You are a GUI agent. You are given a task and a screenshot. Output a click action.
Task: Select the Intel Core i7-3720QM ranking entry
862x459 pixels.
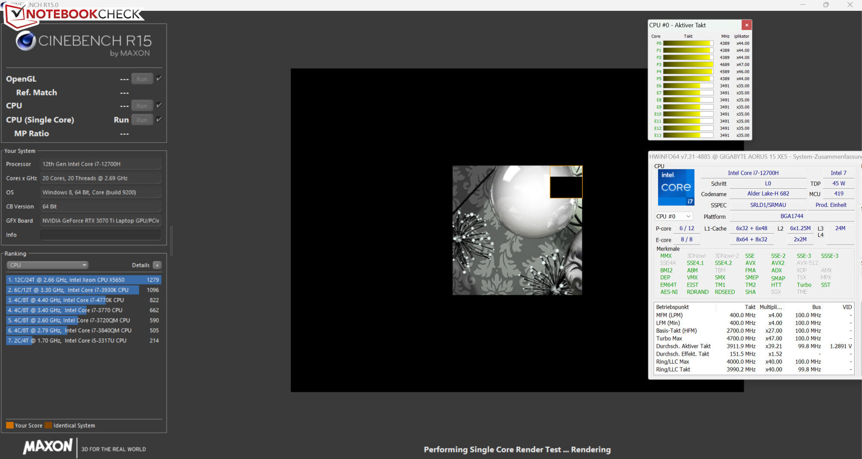[84, 320]
